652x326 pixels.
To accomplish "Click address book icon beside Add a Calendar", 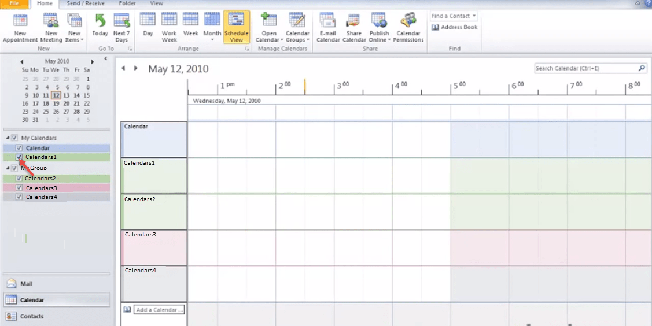I will (127, 309).
